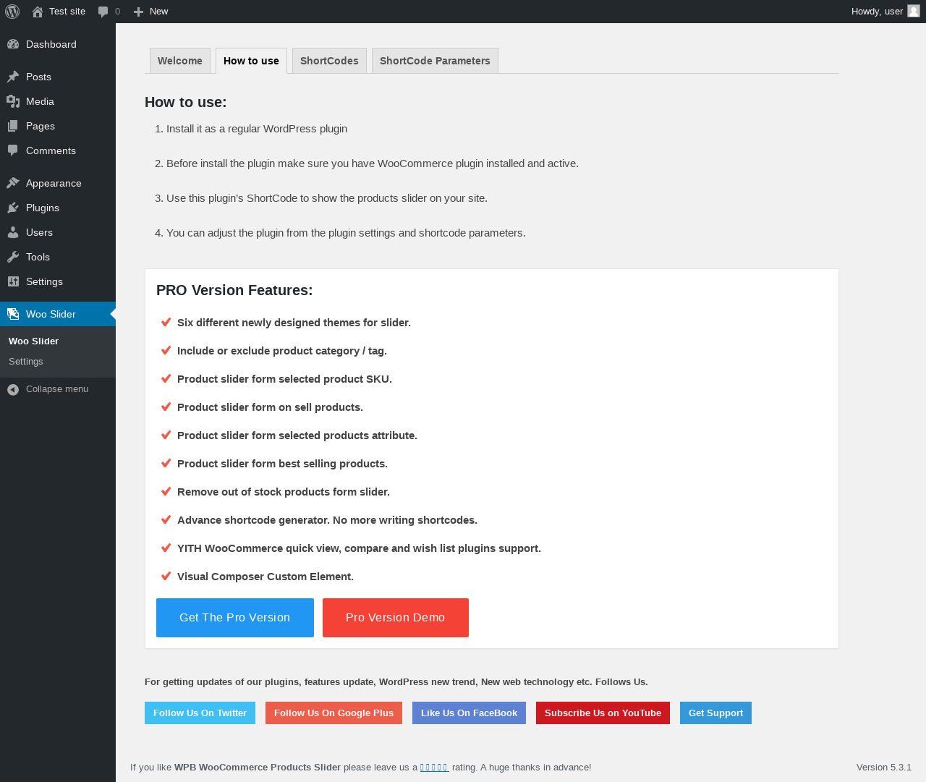The width and height of the screenshot is (926, 782).
Task: Click the PRO Version Features heading
Action: click(x=234, y=290)
